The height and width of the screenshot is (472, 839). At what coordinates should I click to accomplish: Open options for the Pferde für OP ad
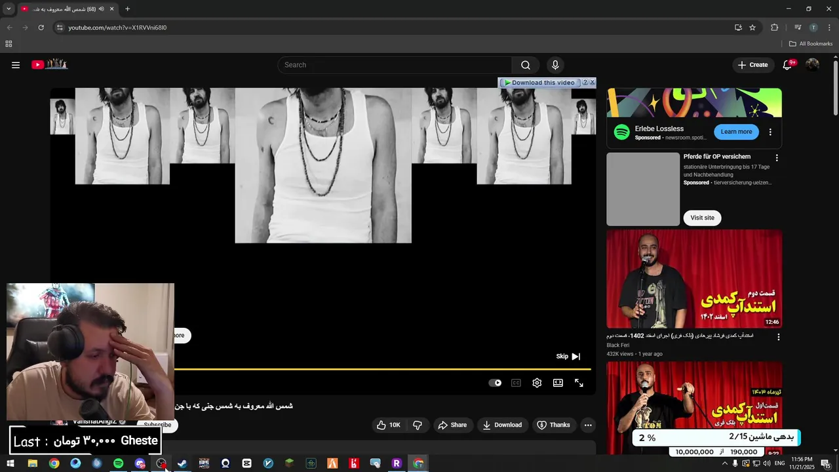[777, 158]
